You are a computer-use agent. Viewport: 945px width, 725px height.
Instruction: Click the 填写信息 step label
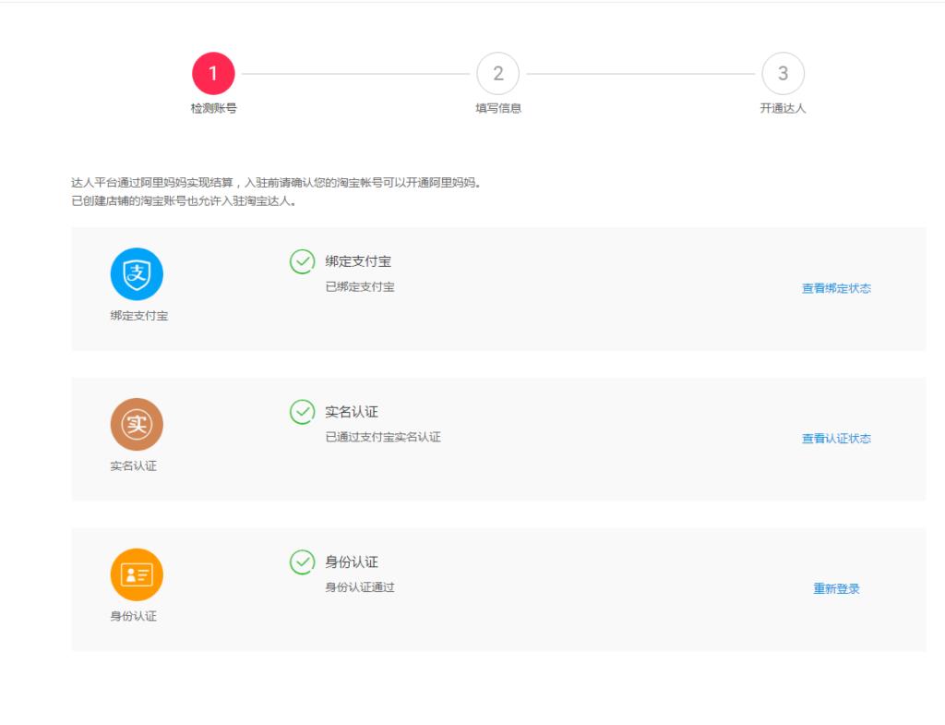[x=497, y=109]
